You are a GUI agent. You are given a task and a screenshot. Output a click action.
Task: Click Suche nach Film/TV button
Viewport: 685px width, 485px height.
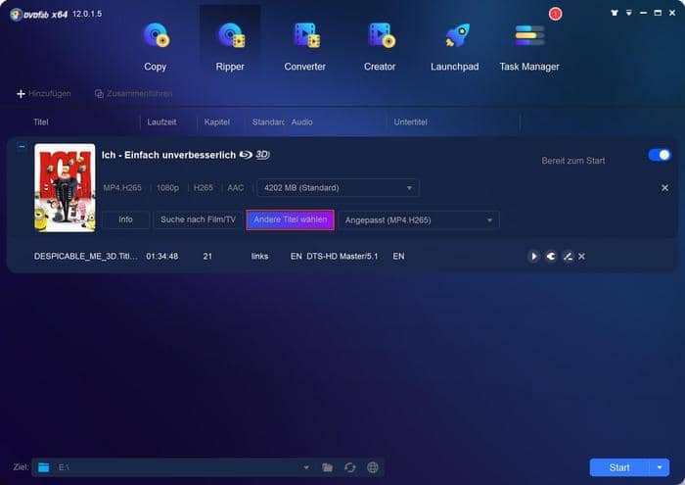[x=198, y=219]
